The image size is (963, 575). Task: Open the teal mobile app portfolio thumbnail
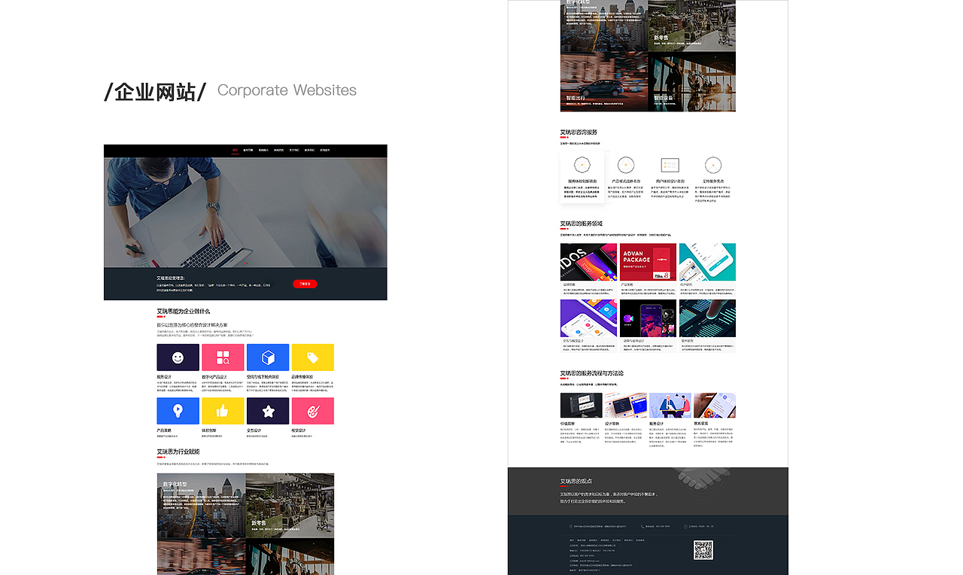pos(707,262)
